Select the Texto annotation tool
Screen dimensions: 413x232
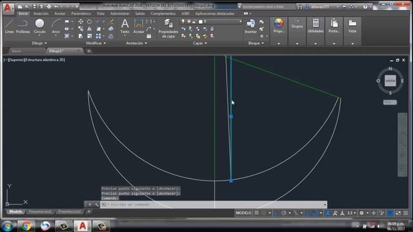pyautogui.click(x=125, y=26)
